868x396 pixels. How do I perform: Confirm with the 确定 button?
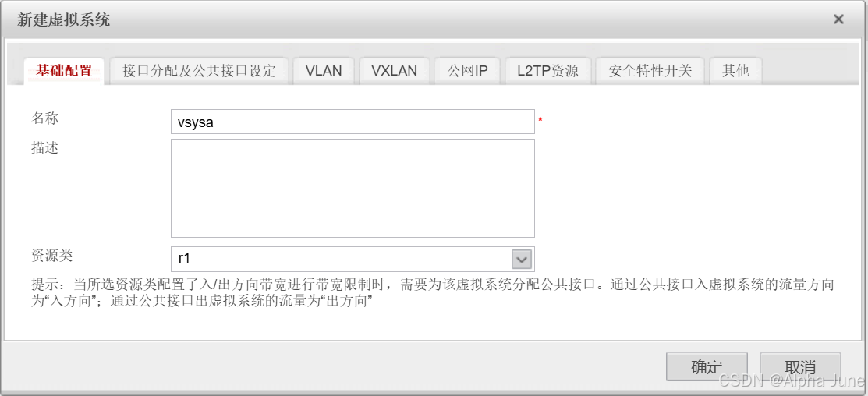[707, 366]
